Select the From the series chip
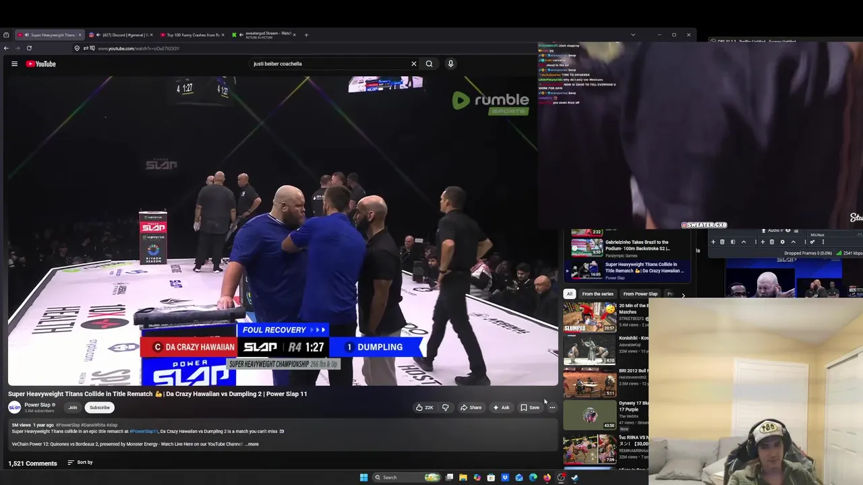863x485 pixels. coord(597,294)
